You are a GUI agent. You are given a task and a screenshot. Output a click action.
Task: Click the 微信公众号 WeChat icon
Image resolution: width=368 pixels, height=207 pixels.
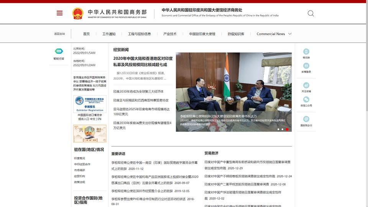306,100
